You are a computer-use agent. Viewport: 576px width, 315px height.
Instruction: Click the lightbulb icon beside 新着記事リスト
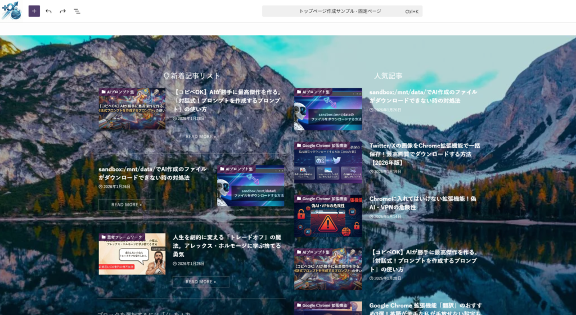click(166, 75)
